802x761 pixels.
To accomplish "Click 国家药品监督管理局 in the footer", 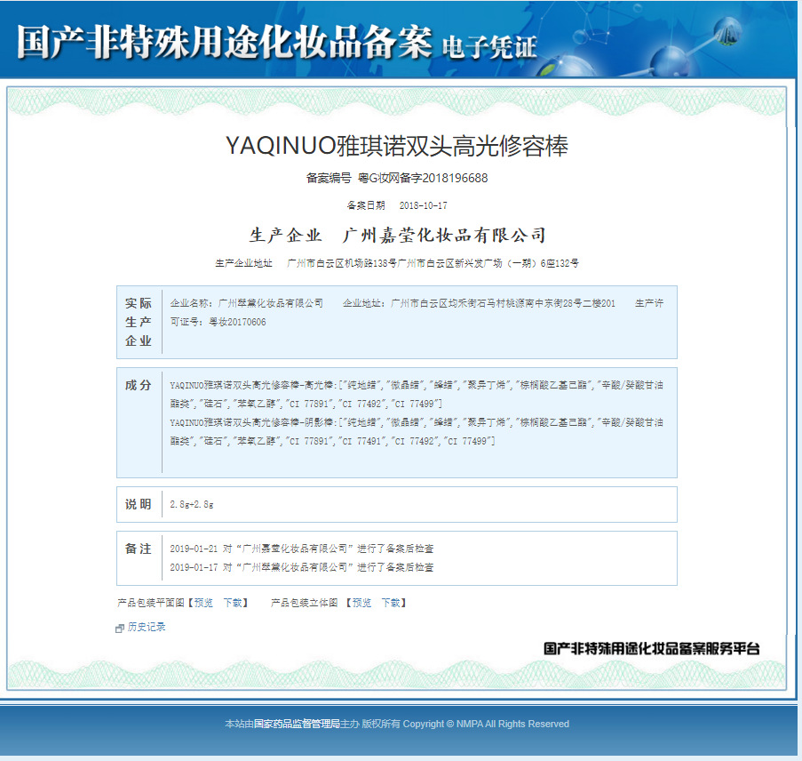I will [297, 724].
